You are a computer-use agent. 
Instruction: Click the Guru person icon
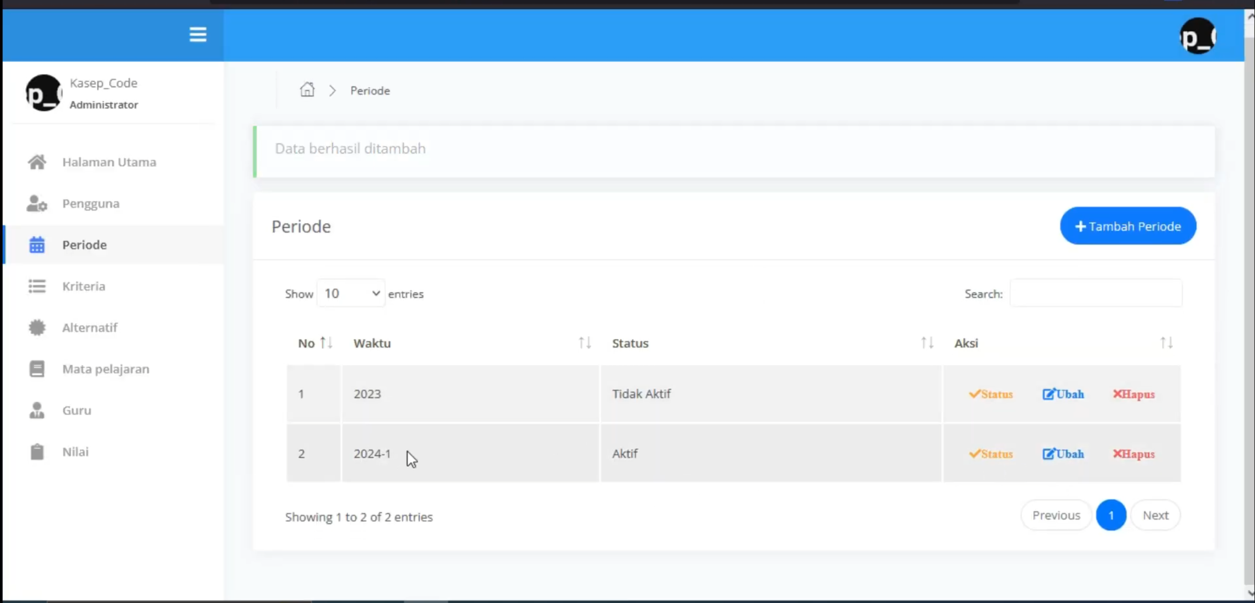[37, 410]
